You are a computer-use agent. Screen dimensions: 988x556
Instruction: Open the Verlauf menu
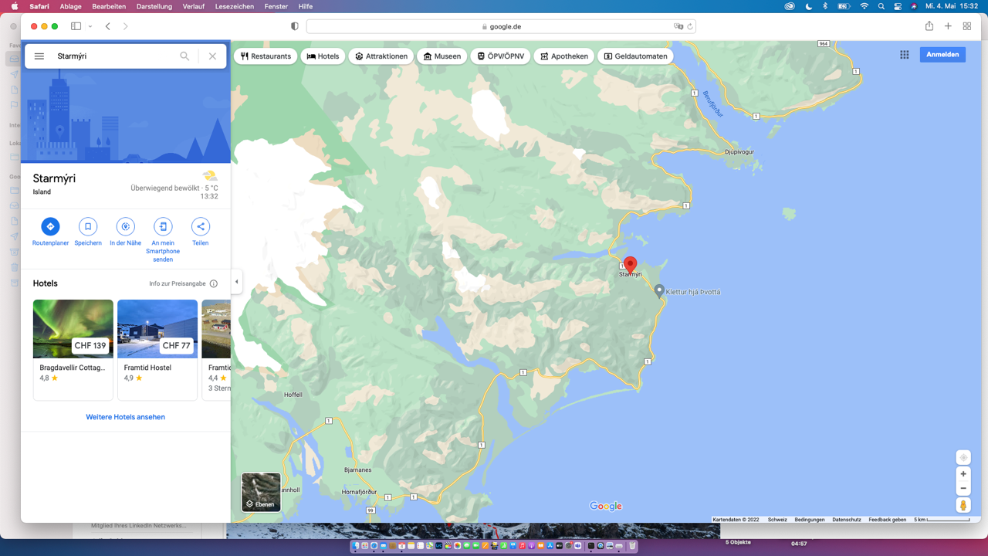[194, 6]
